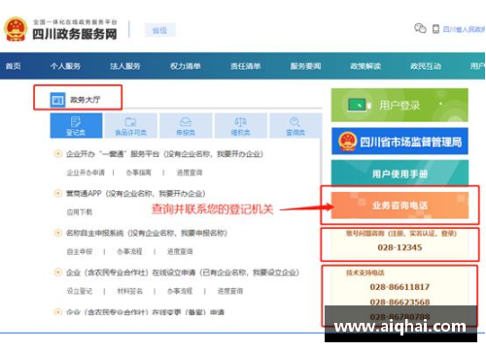The width and height of the screenshot is (486, 351).
Task: Click the 自主申报 link
Action: 80,251
